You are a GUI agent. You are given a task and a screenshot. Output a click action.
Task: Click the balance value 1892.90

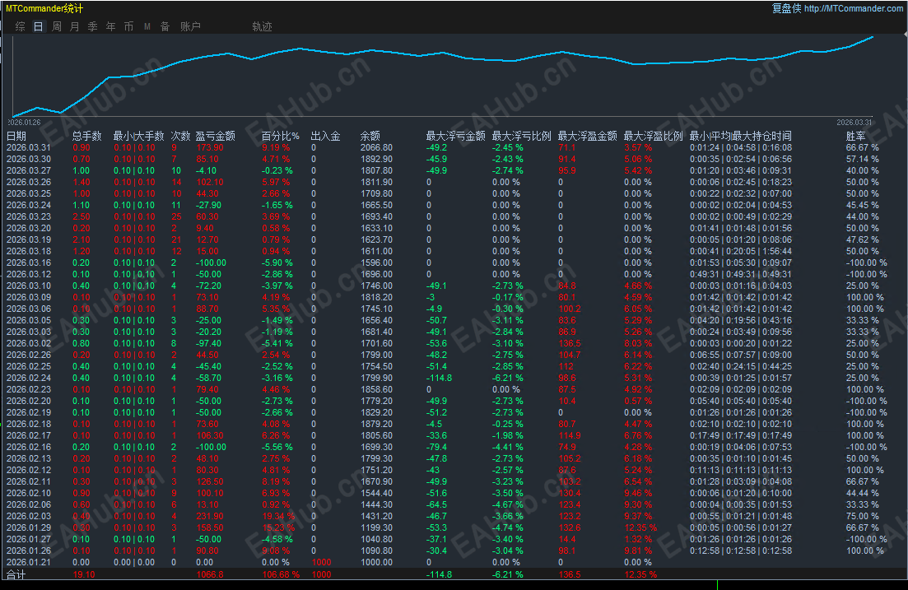coord(376,159)
